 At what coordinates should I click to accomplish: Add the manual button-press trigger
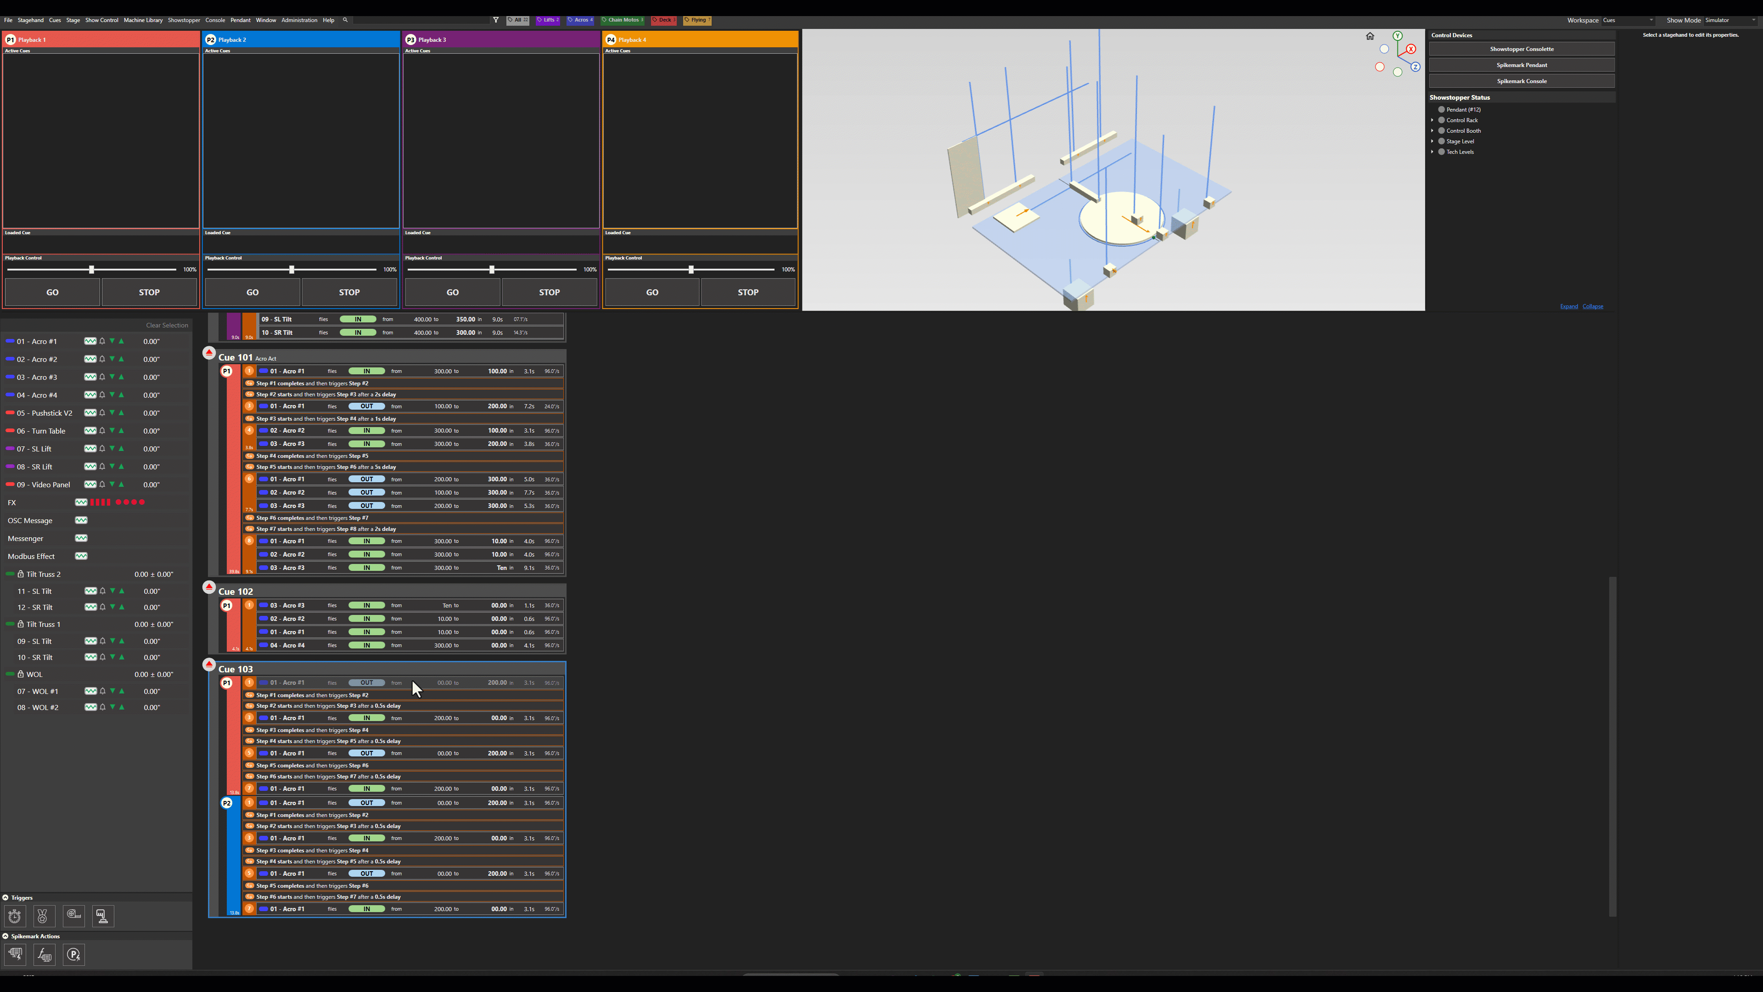(103, 916)
